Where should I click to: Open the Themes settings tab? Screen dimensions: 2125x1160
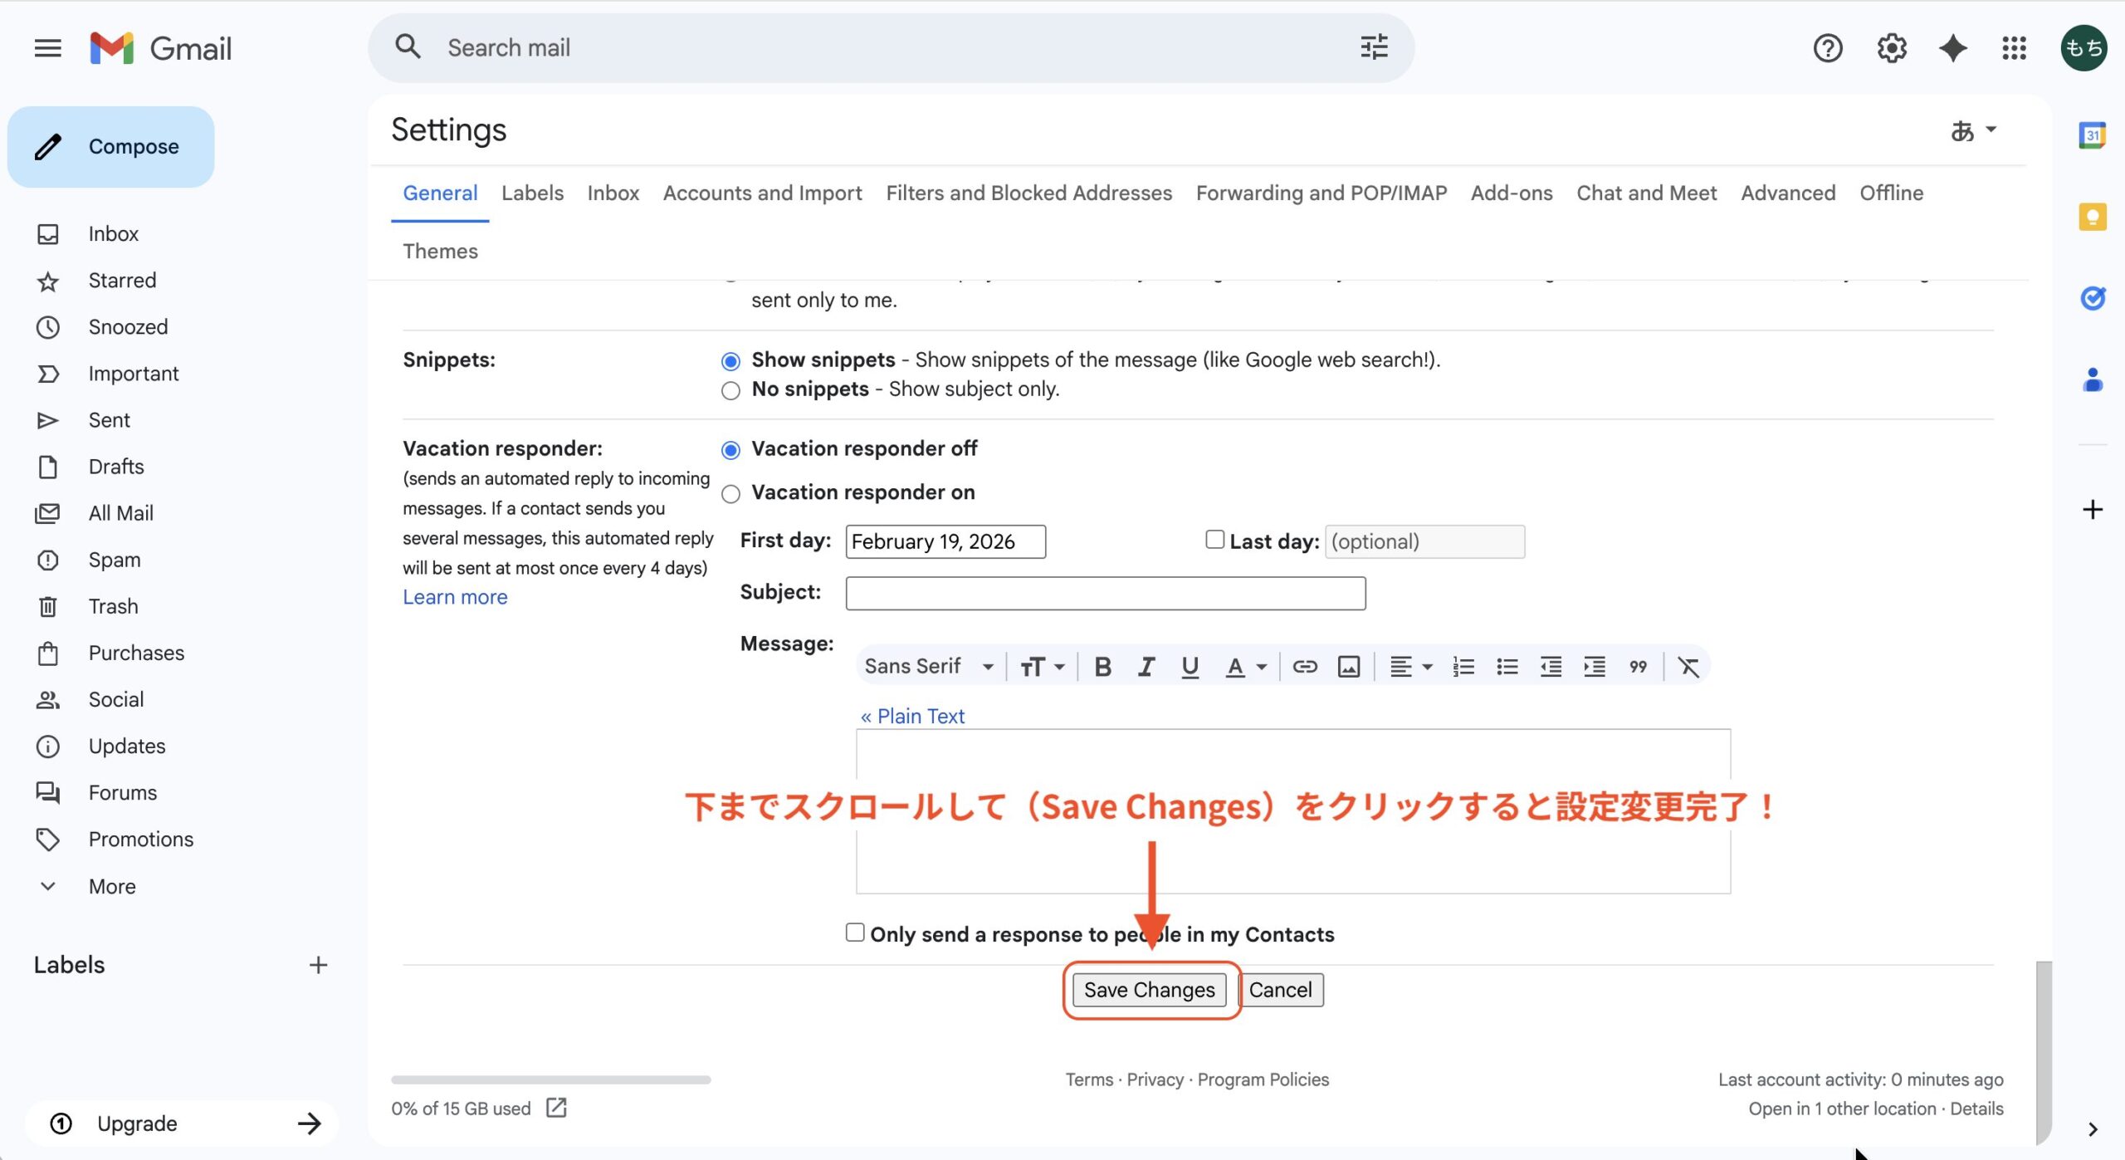click(x=440, y=251)
